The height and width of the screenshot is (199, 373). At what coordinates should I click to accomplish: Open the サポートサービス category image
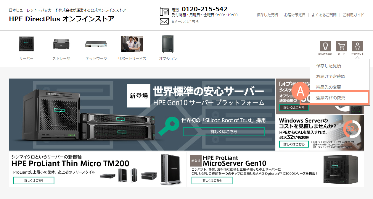point(132,44)
